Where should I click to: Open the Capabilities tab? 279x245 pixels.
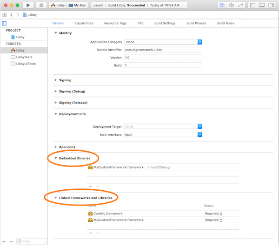pyautogui.click(x=84, y=23)
